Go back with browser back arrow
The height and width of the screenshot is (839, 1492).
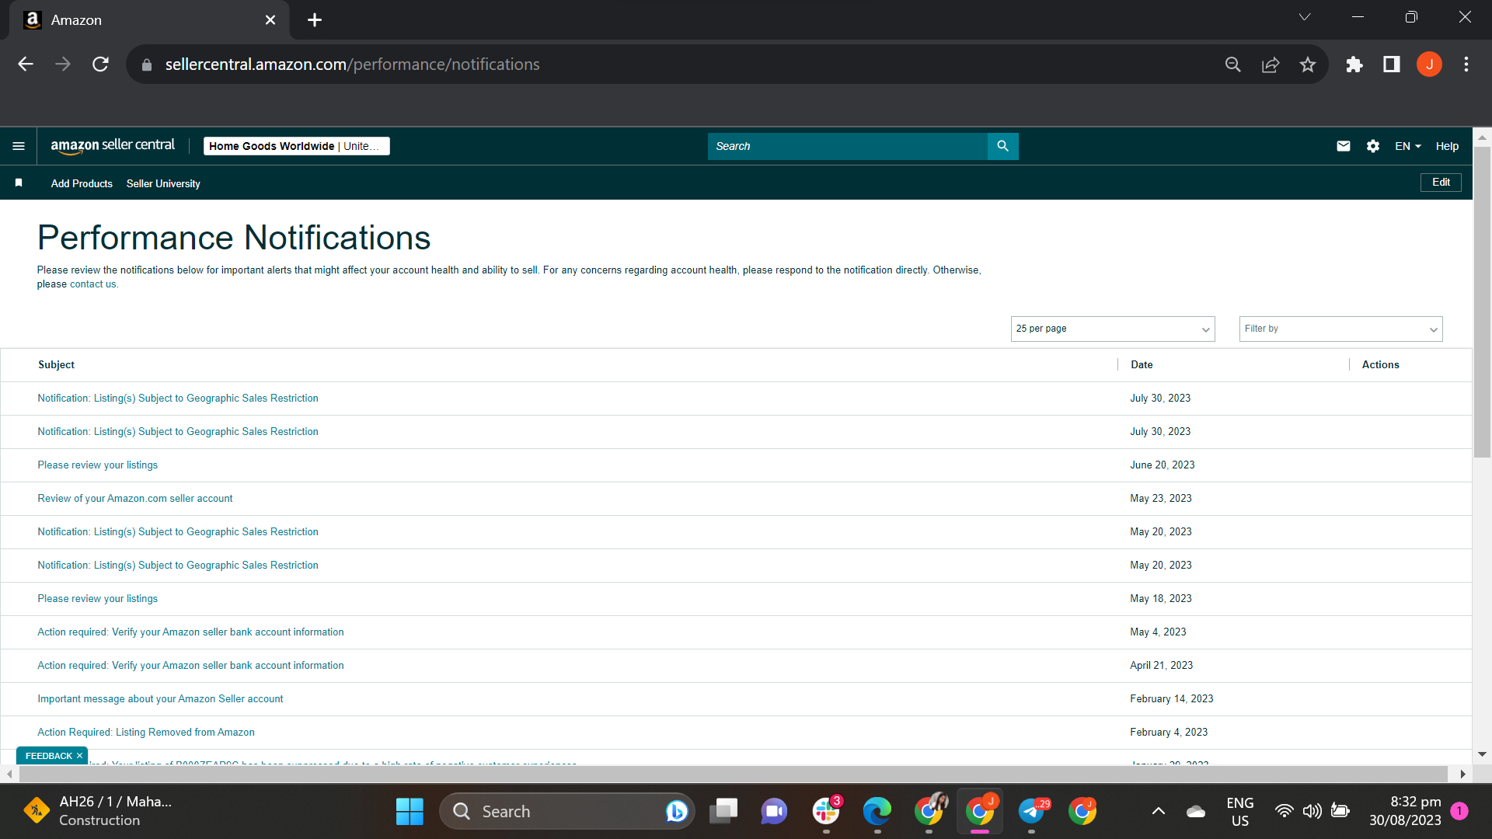coord(26,64)
